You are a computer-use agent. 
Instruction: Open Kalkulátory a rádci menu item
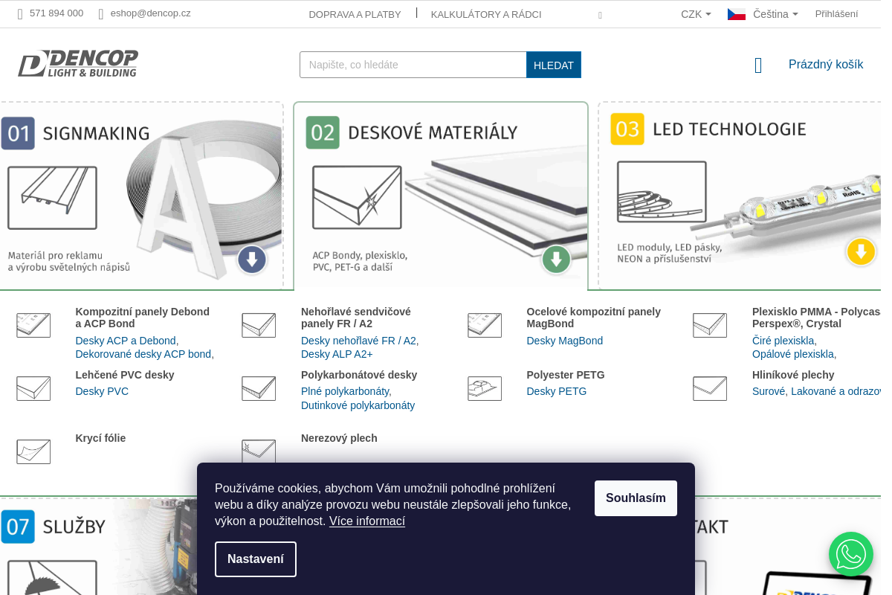[x=486, y=14]
